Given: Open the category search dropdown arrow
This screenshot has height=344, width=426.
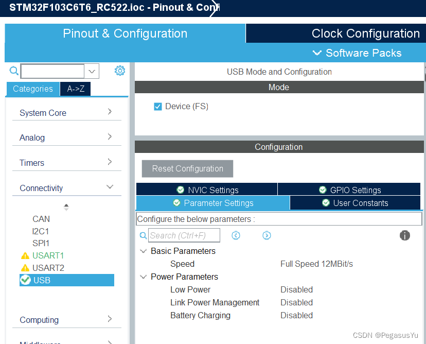Looking at the screenshot, I should pyautogui.click(x=92, y=71).
